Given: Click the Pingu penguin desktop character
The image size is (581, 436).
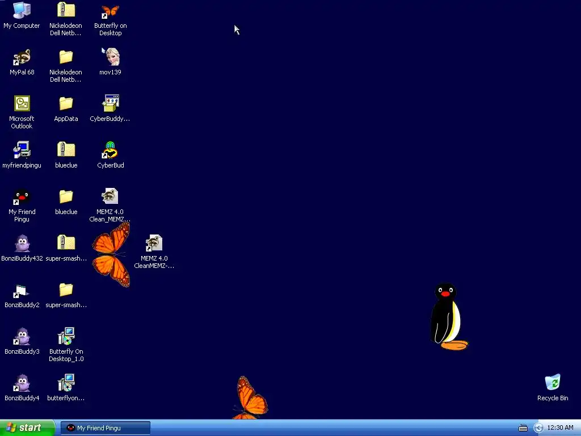Looking at the screenshot, I should pos(448,317).
